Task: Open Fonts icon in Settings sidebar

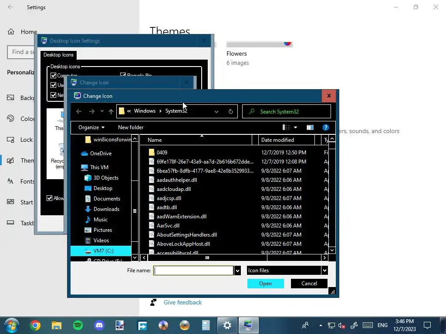Action: click(x=10, y=181)
